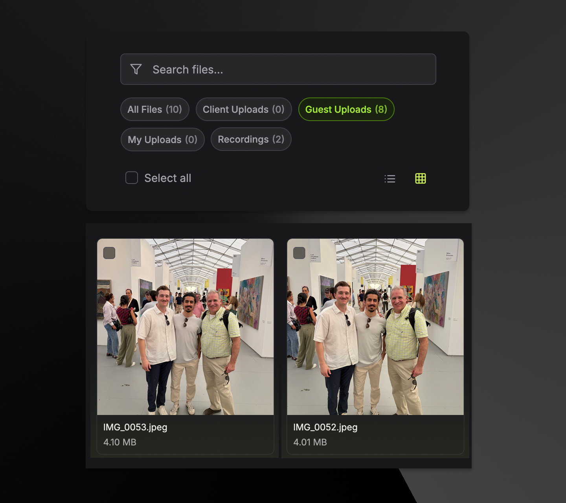Switch to the Recordings filter
Screen dimensions: 566x503
(x=250, y=139)
